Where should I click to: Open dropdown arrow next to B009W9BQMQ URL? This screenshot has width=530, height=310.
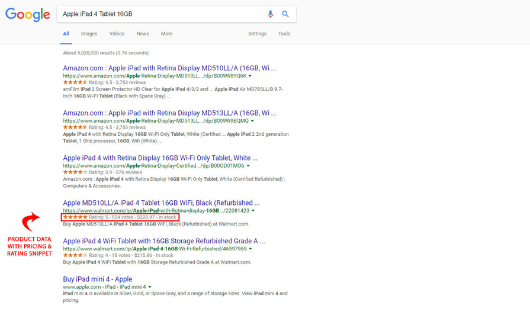coord(252,121)
